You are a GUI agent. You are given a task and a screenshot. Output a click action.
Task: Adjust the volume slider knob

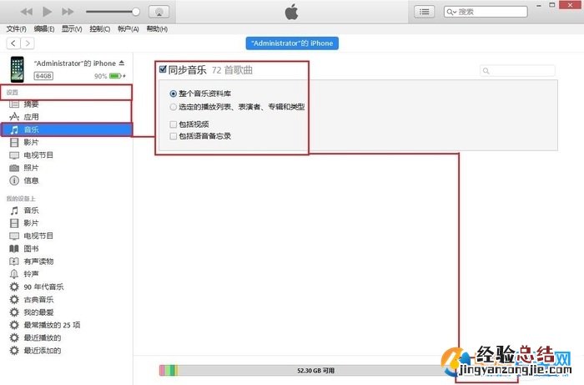[x=136, y=12]
